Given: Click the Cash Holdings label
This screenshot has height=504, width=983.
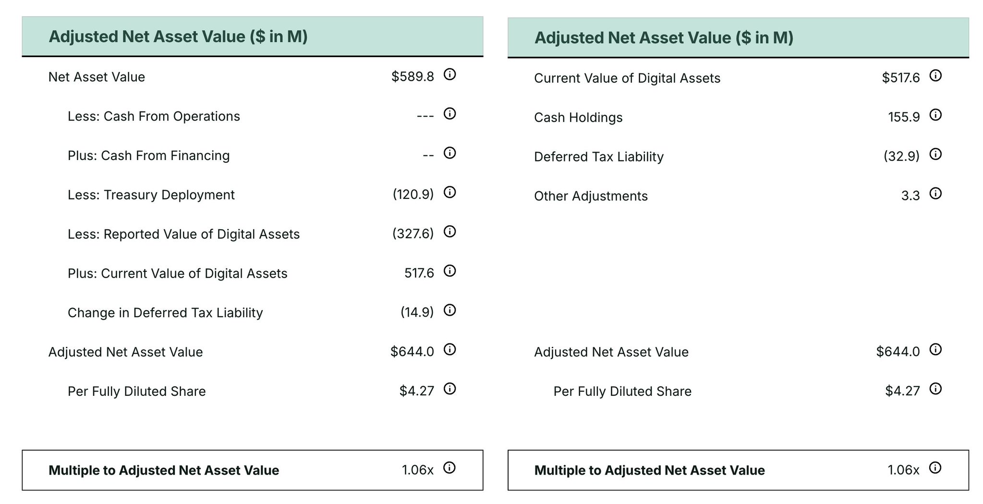Looking at the screenshot, I should pyautogui.click(x=578, y=118).
